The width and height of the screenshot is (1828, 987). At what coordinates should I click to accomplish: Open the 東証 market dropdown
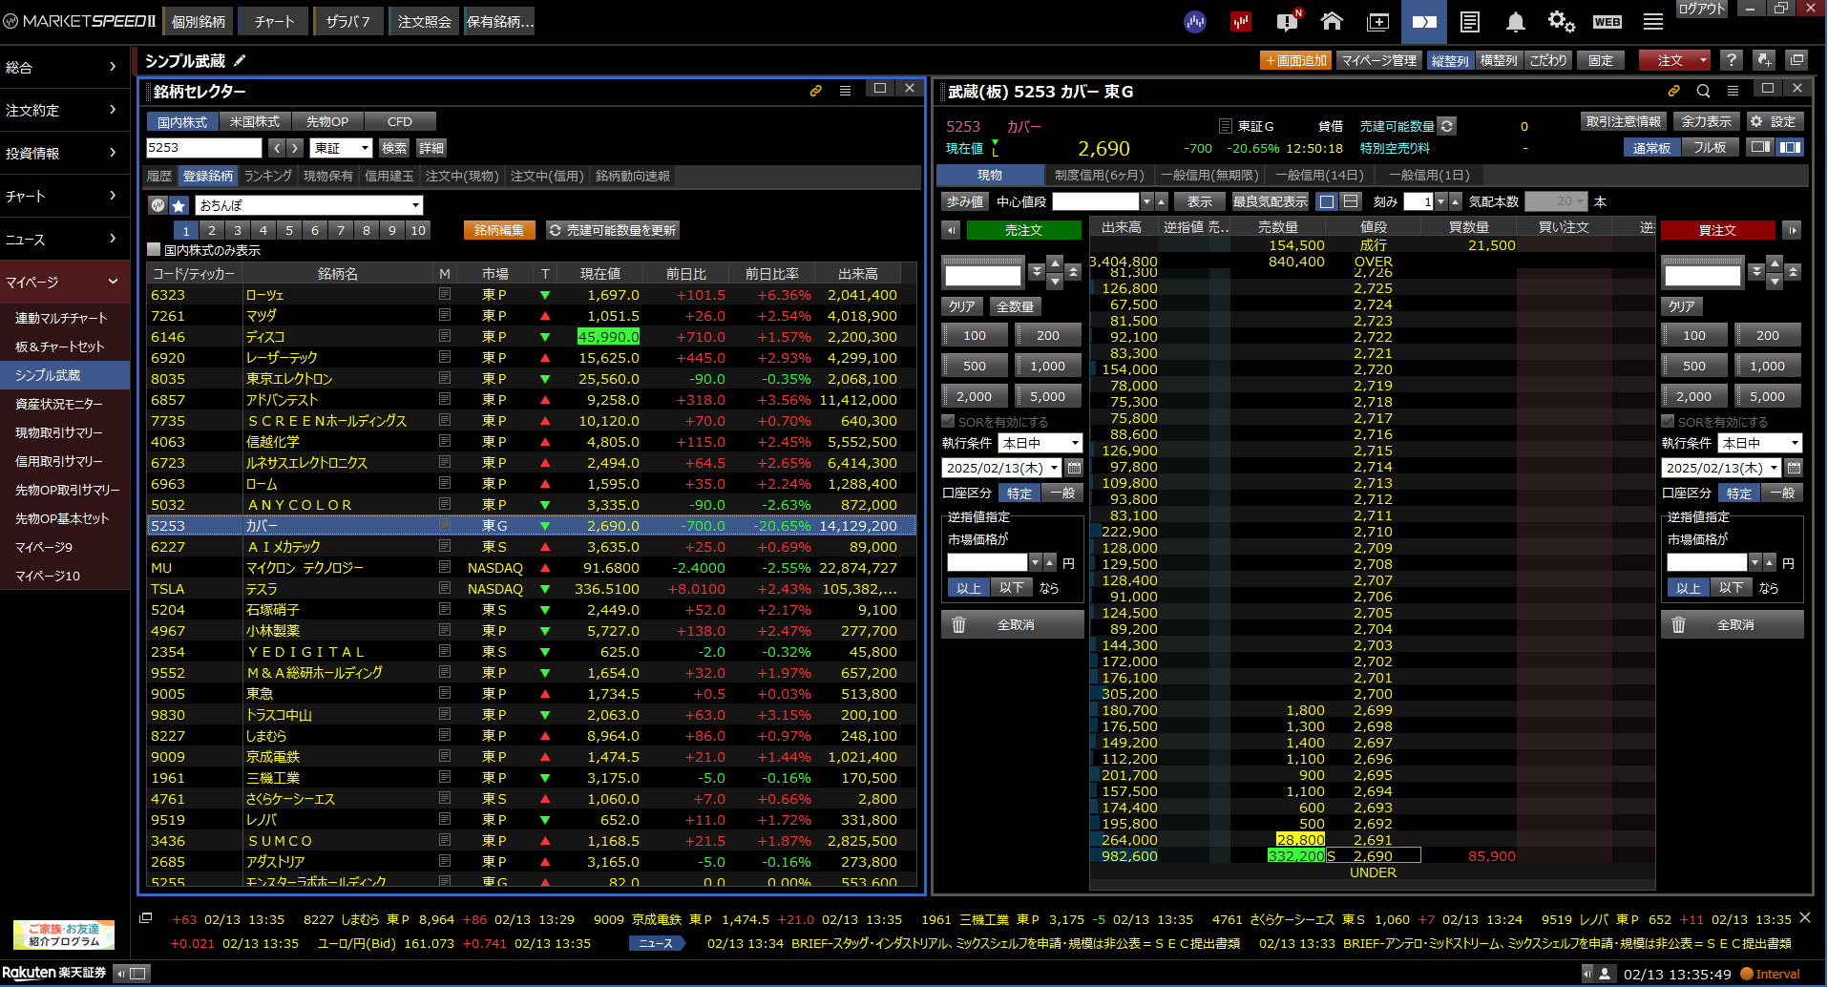click(341, 148)
